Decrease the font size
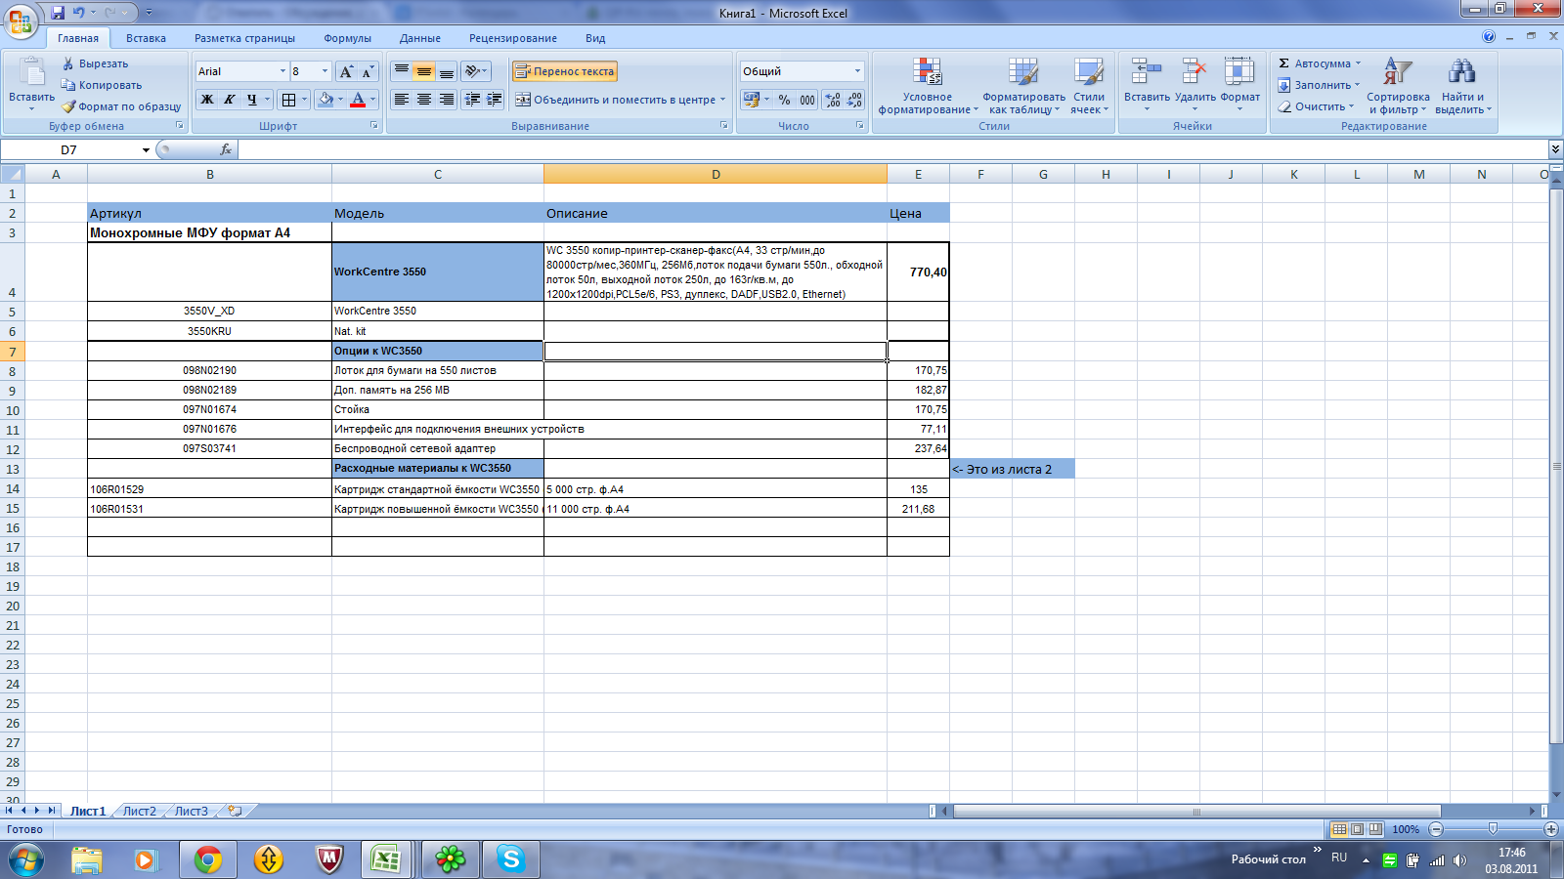The image size is (1564, 879). [368, 71]
